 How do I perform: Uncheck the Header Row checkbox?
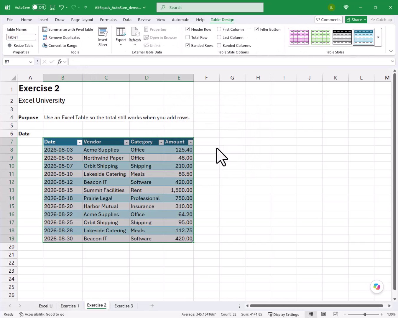[188, 29]
